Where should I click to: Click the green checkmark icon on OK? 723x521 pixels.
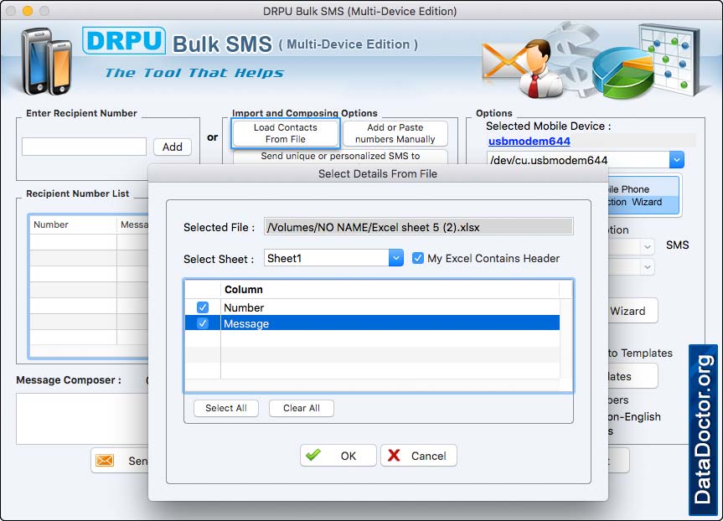coord(313,455)
